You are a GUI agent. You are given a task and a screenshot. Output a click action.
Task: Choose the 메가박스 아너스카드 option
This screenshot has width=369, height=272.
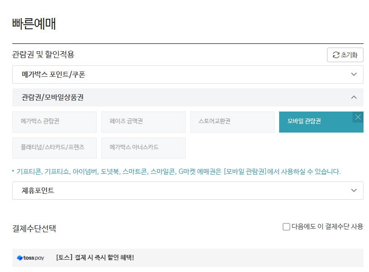[143, 148]
